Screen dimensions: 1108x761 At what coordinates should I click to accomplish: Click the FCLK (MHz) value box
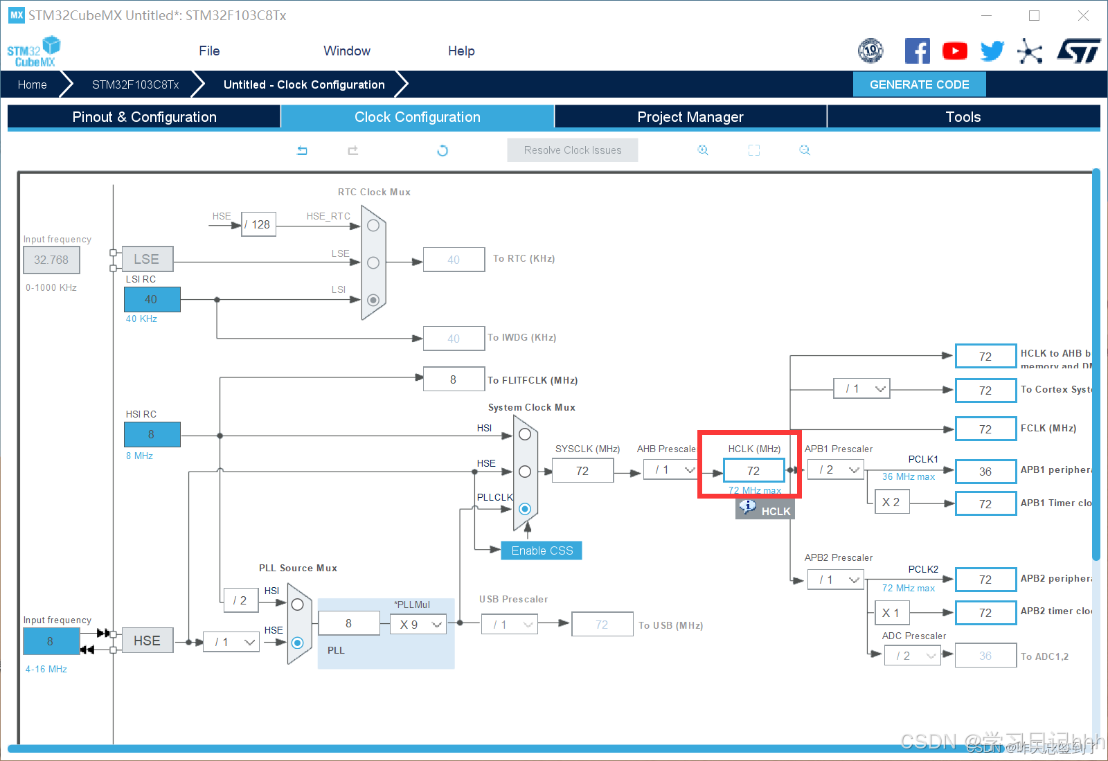(986, 429)
